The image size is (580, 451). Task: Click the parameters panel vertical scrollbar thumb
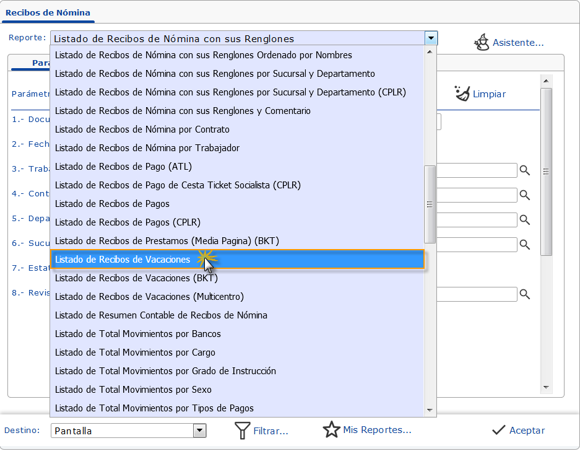546,172
